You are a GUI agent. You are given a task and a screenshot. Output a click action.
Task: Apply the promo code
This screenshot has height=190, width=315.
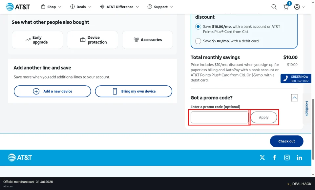[264, 117]
